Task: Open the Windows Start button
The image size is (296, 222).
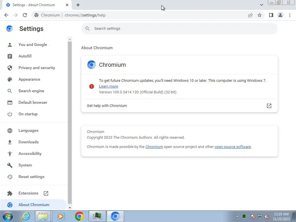Action: coord(8,216)
